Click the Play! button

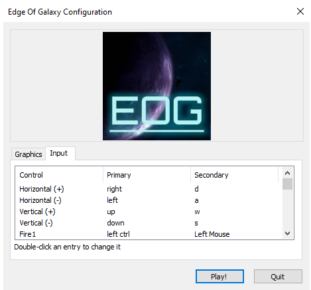click(x=219, y=277)
